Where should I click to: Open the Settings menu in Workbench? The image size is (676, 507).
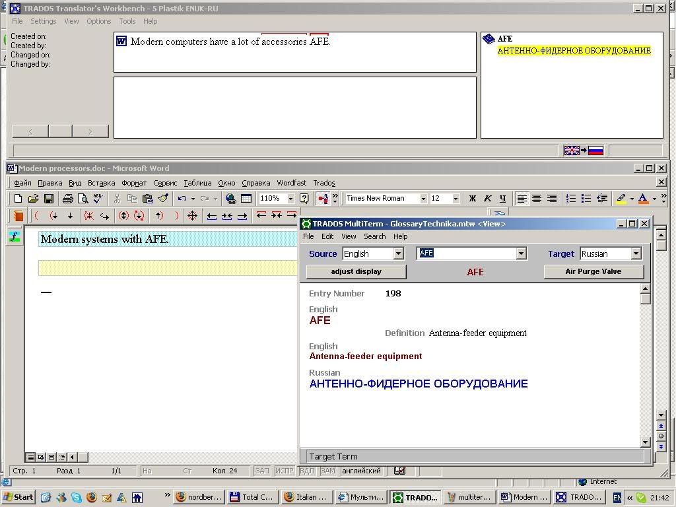(43, 21)
